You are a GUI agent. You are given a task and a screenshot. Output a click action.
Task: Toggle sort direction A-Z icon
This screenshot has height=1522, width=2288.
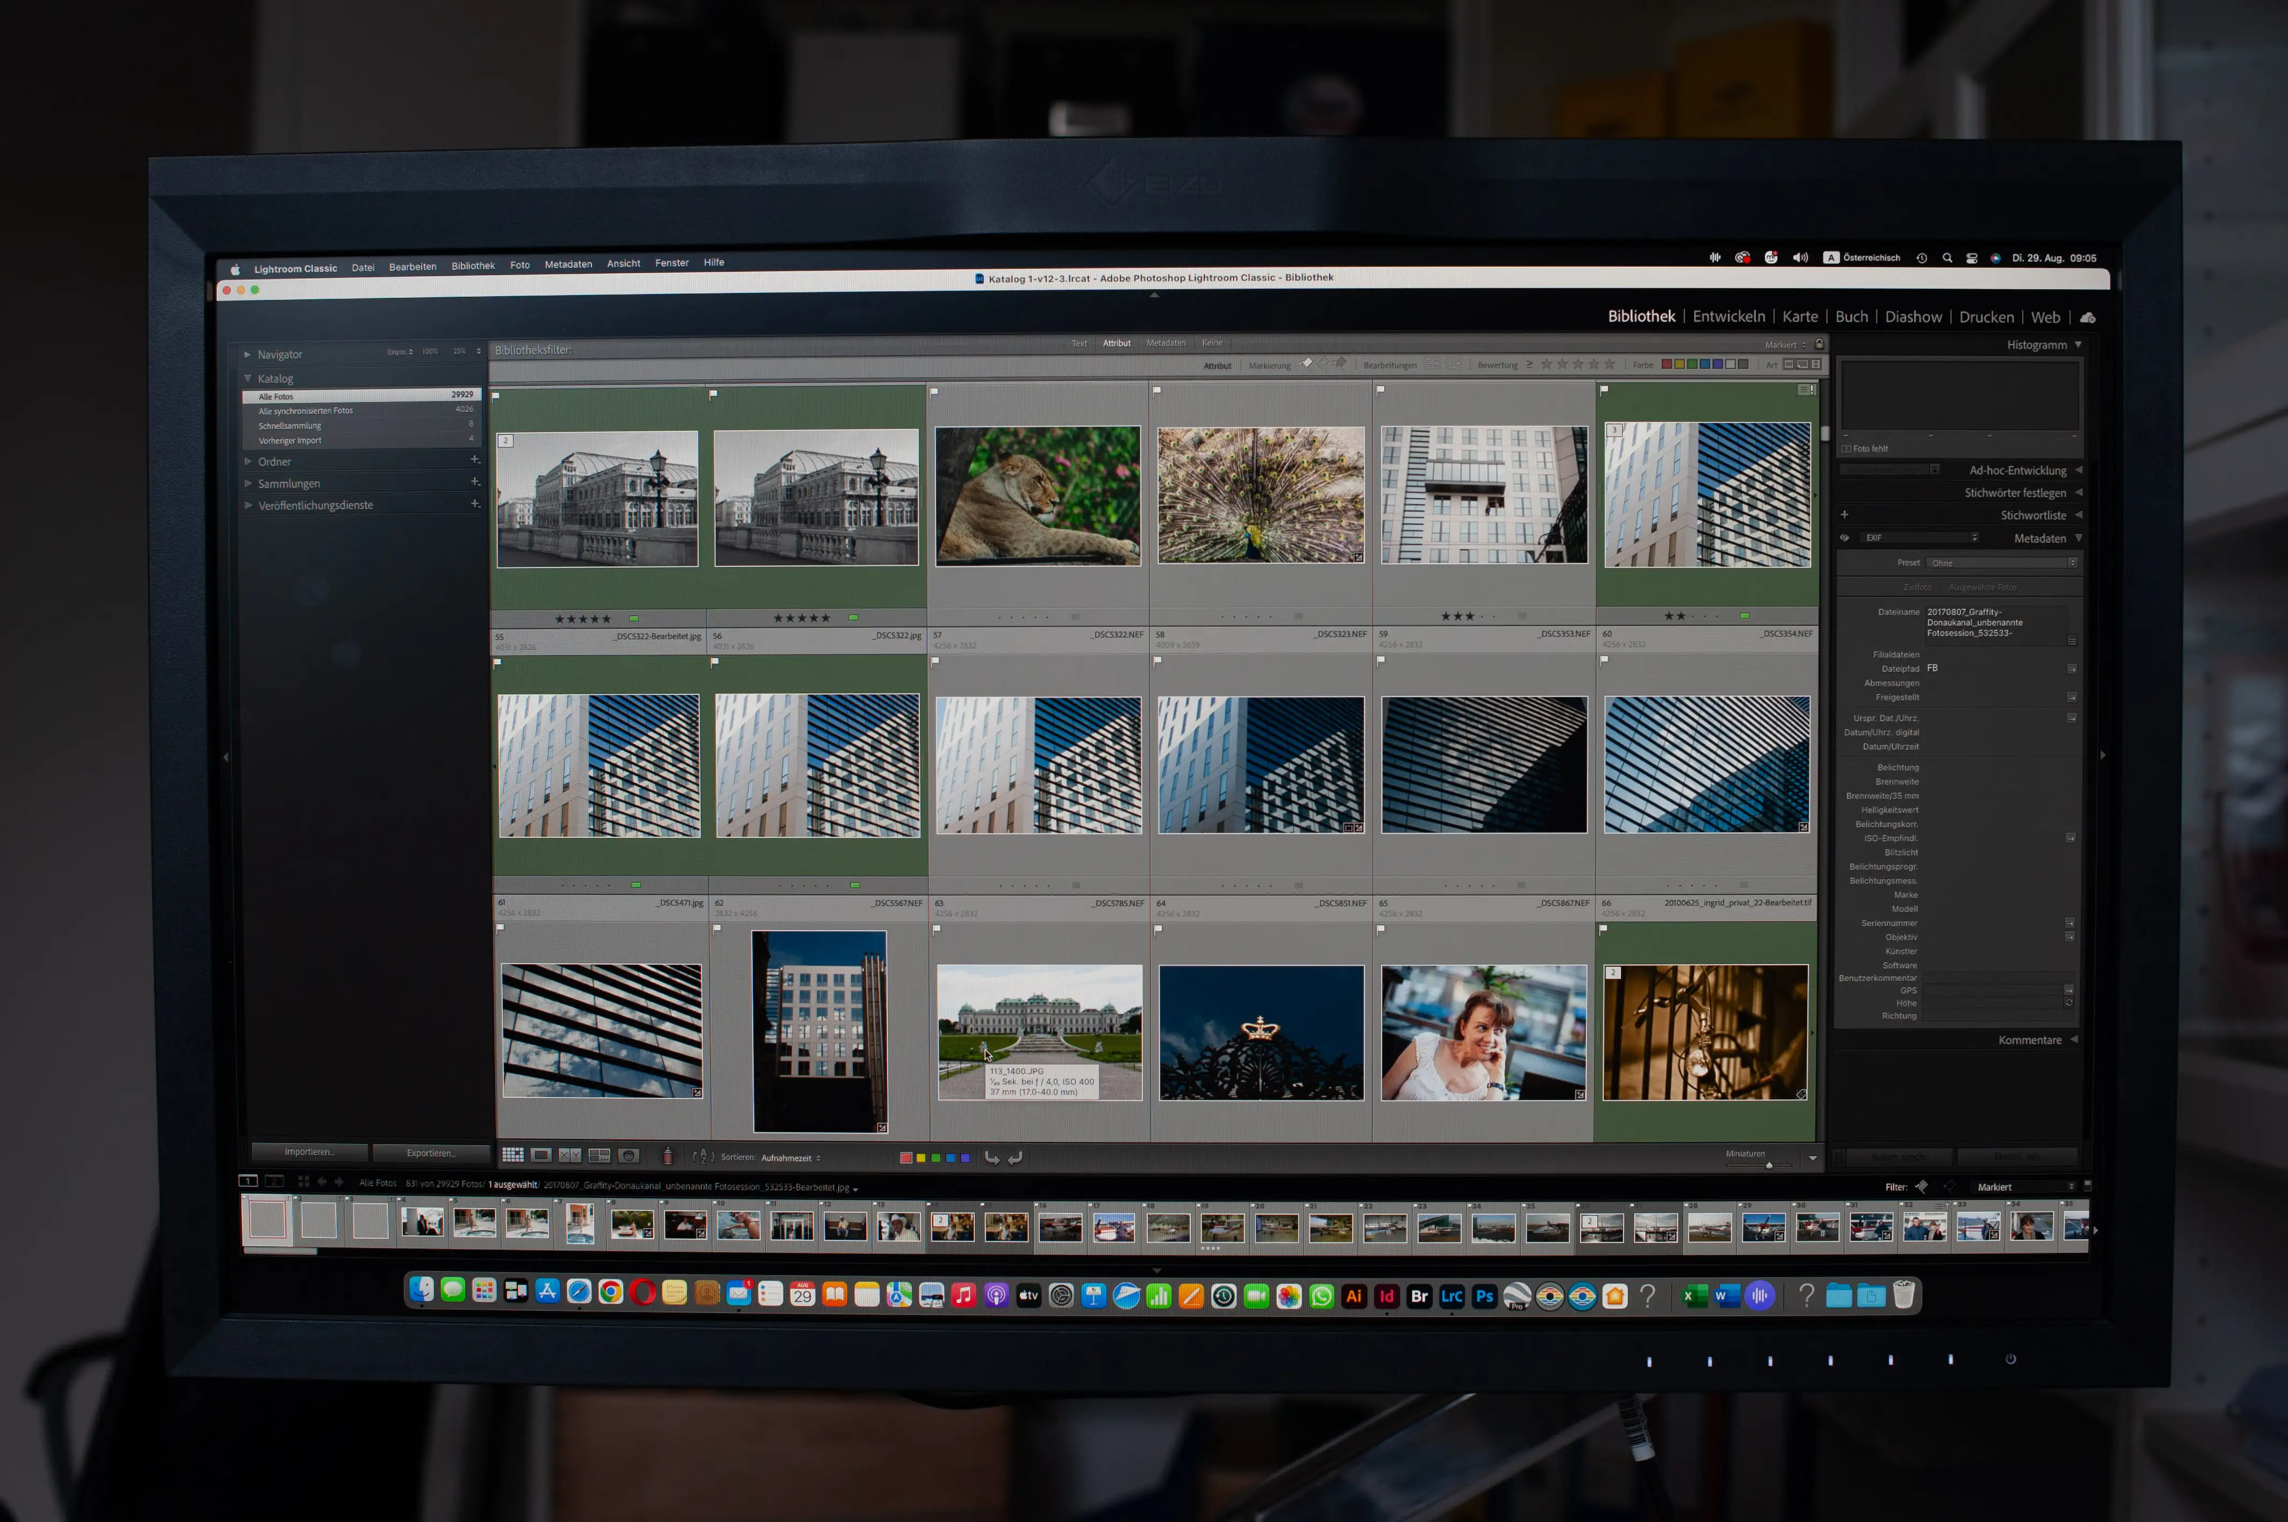point(704,1156)
